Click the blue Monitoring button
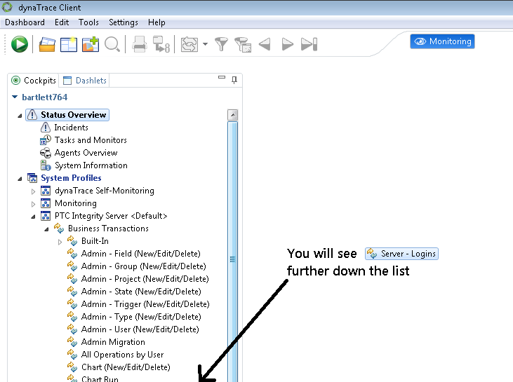 [442, 41]
